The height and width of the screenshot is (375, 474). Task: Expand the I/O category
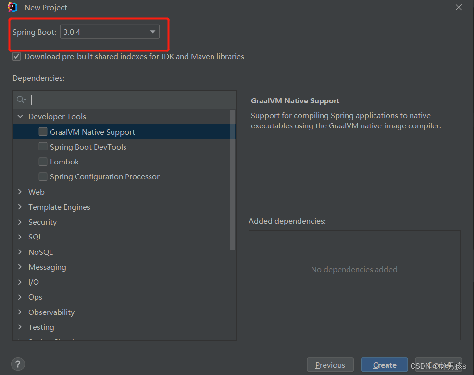click(20, 282)
